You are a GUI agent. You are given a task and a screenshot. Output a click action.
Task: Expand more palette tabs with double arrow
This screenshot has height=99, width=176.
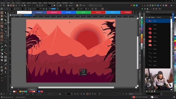[136, 12]
